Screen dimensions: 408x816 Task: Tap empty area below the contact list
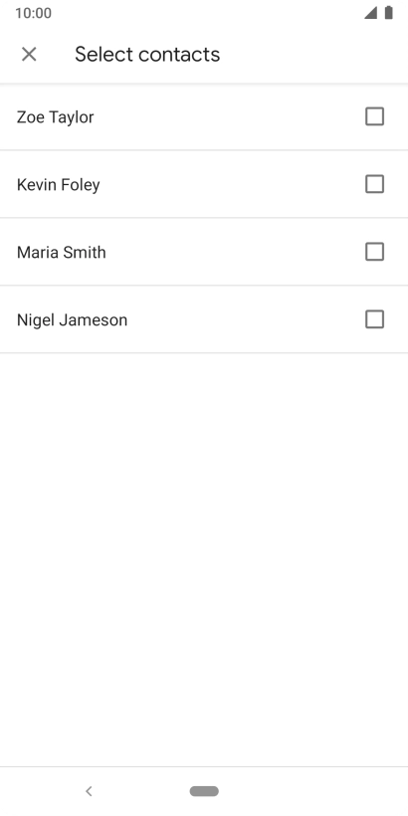click(204, 559)
